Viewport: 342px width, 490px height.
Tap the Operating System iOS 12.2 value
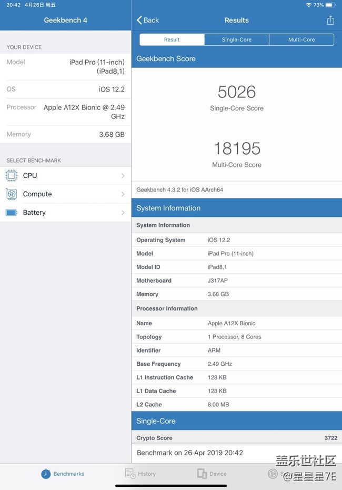tap(219, 240)
